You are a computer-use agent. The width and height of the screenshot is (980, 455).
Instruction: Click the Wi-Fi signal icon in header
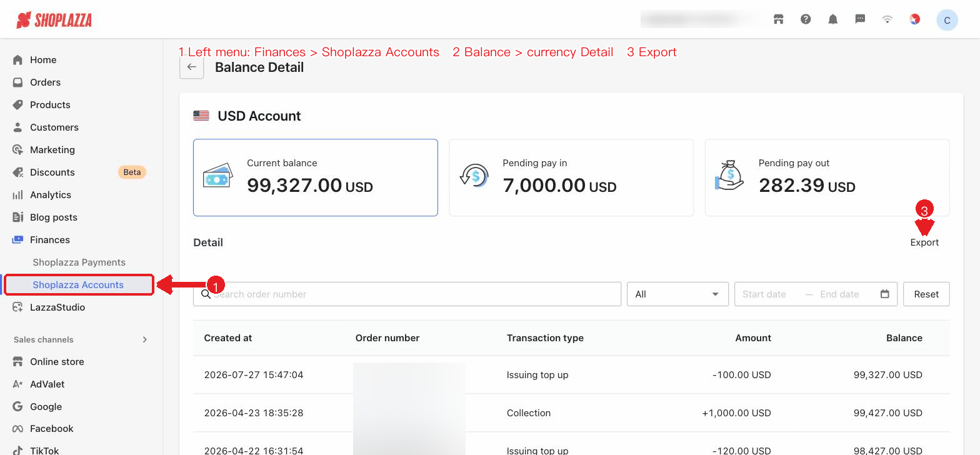[x=887, y=19]
